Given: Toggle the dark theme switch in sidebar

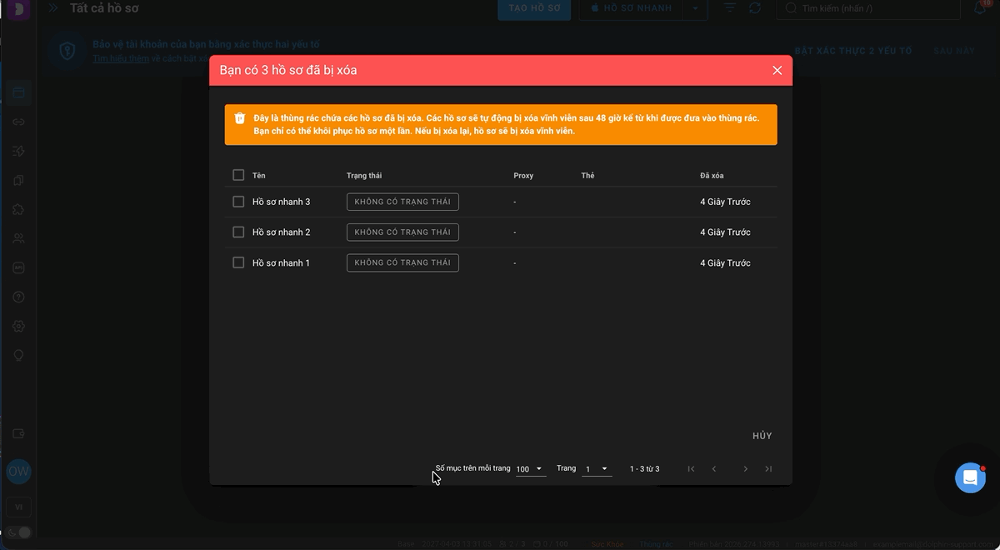Looking at the screenshot, I should click(18, 532).
